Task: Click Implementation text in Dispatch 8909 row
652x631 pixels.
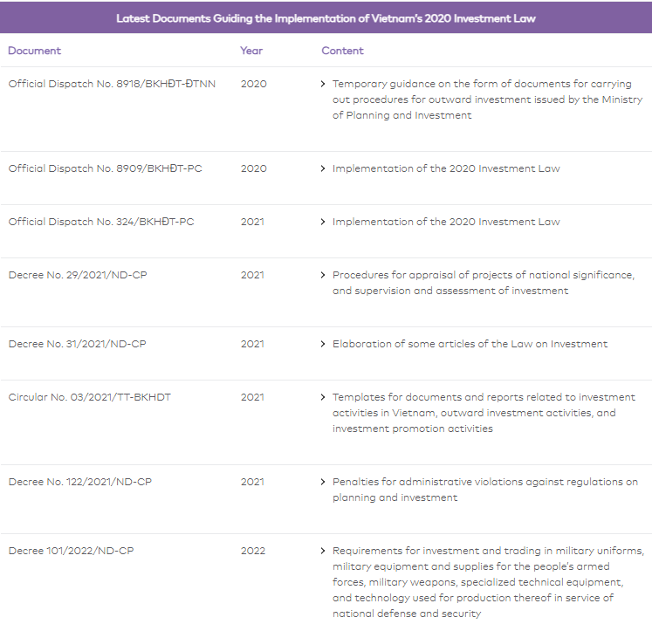Action: [446, 168]
